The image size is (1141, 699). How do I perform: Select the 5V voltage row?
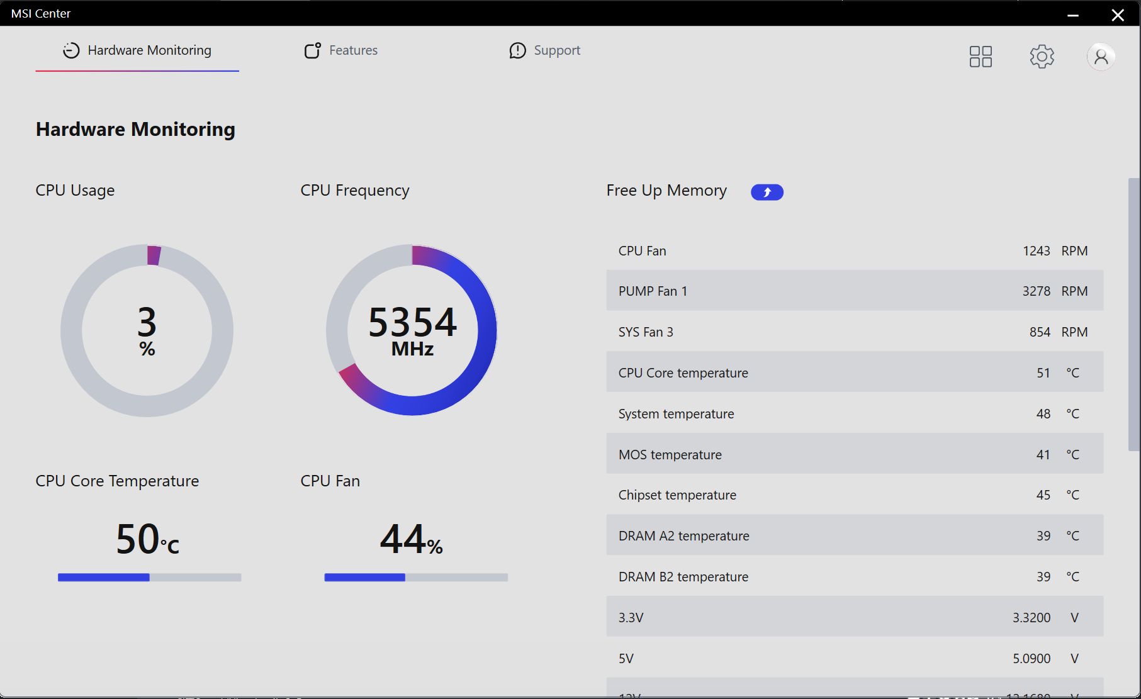pos(855,658)
